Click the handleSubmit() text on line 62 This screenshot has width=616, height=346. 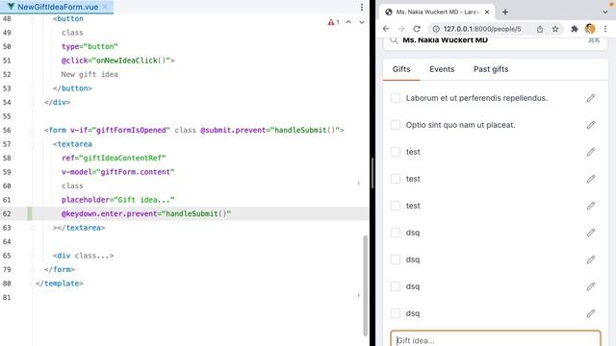tap(195, 213)
